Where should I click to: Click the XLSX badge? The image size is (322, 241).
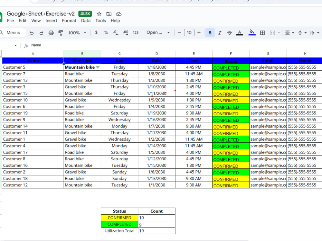[x=85, y=14]
